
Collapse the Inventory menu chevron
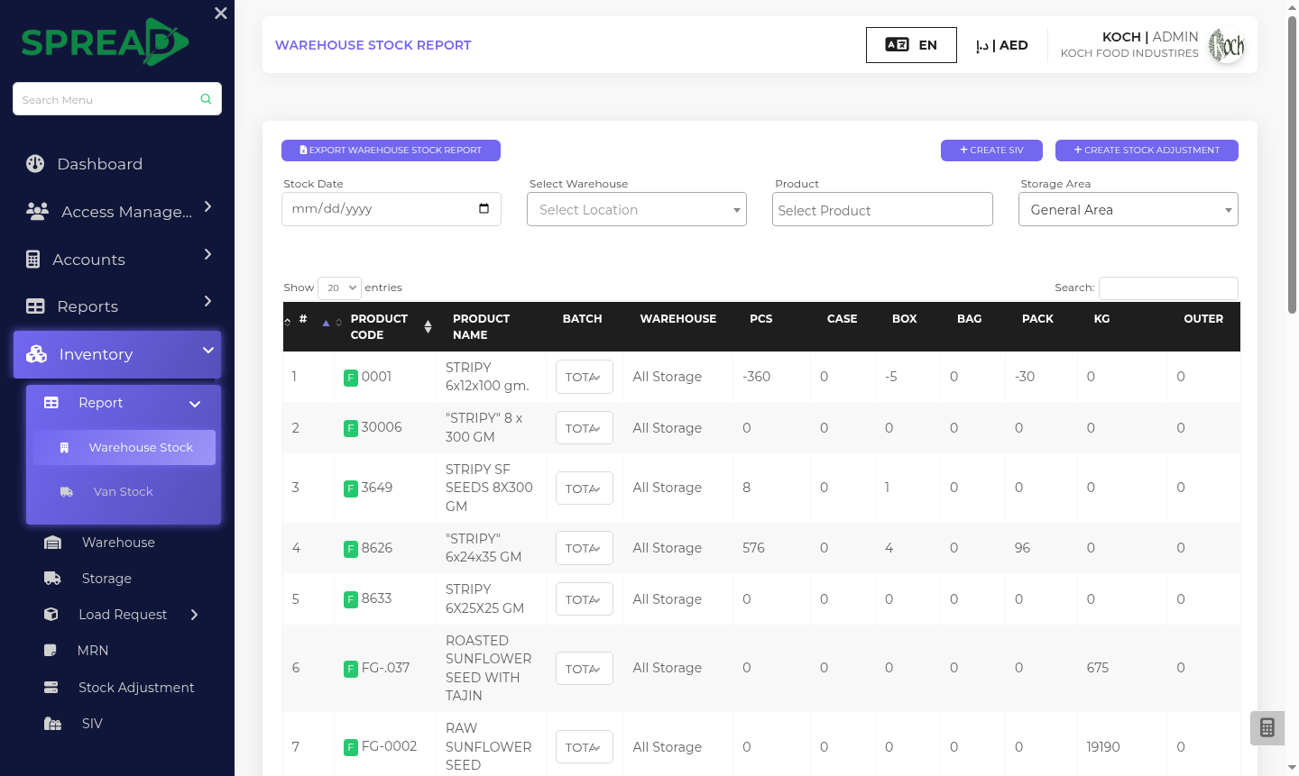point(208,350)
